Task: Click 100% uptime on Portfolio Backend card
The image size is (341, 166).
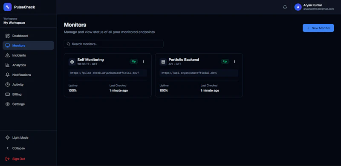Action: pos(164,90)
